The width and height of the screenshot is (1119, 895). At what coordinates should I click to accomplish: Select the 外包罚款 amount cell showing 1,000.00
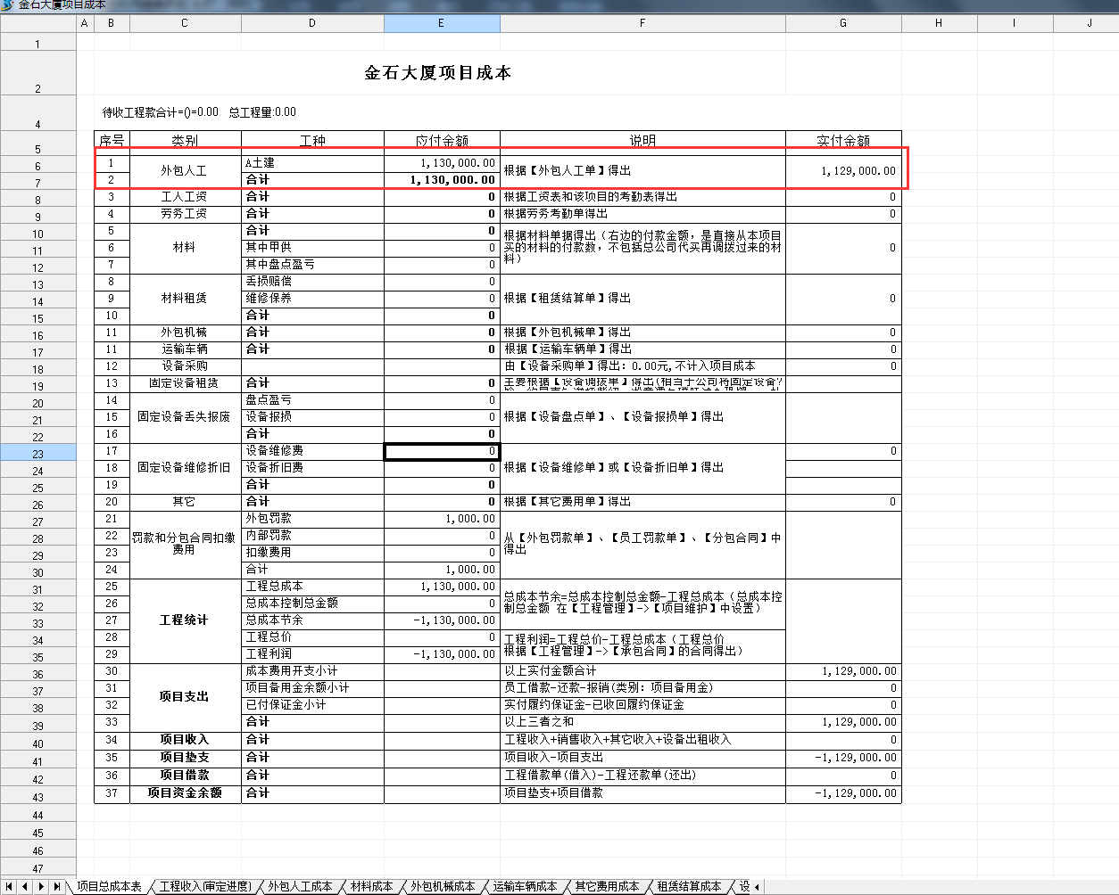coord(442,519)
